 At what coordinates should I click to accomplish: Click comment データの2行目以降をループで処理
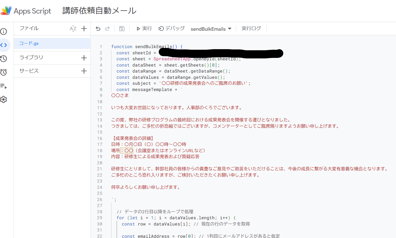155,212
